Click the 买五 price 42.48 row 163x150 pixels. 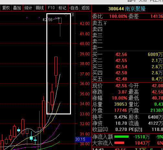(x=127, y=79)
